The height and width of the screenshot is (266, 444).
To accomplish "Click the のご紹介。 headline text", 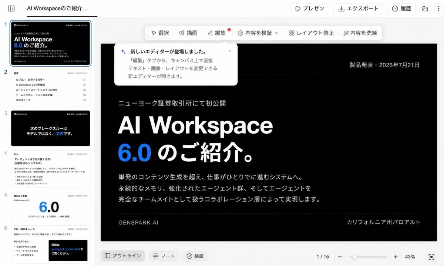I will coord(206,152).
